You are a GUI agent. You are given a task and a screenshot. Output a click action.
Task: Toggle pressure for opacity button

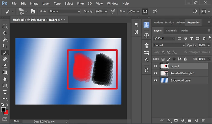(x=113, y=12)
